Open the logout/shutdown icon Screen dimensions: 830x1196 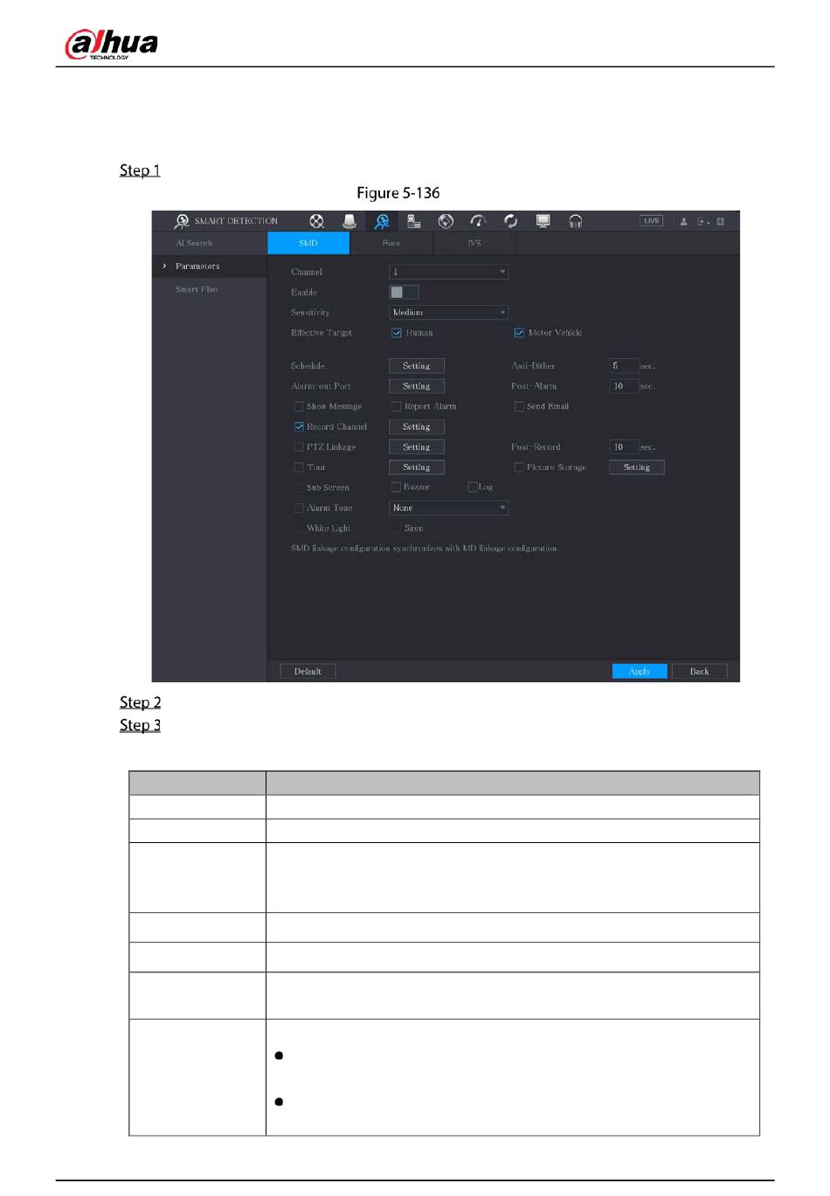tap(702, 222)
